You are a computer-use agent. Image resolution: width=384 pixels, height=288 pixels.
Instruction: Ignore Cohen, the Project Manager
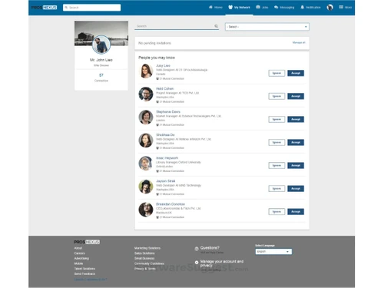pyautogui.click(x=276, y=96)
